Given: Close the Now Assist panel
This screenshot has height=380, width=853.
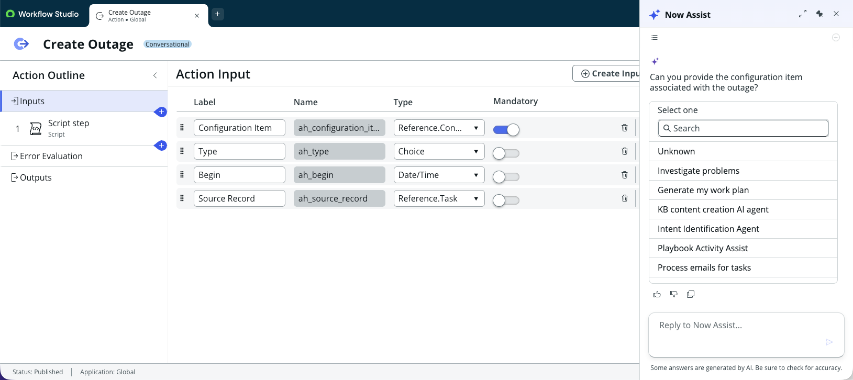Looking at the screenshot, I should click(836, 14).
